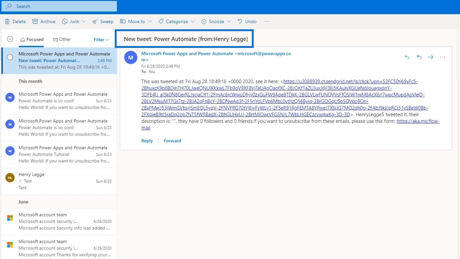Click the Forward arrow icon in message header
460x259 pixels.
431,57
